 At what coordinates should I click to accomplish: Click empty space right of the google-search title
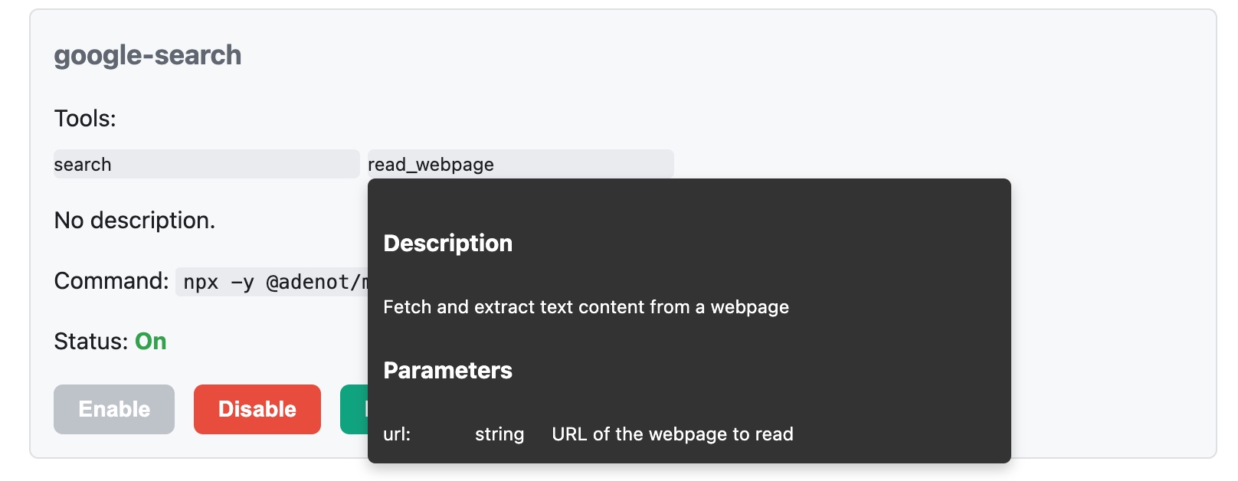689,55
